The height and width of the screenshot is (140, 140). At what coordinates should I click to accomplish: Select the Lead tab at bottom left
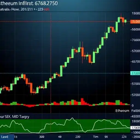pyautogui.click(x=7, y=137)
